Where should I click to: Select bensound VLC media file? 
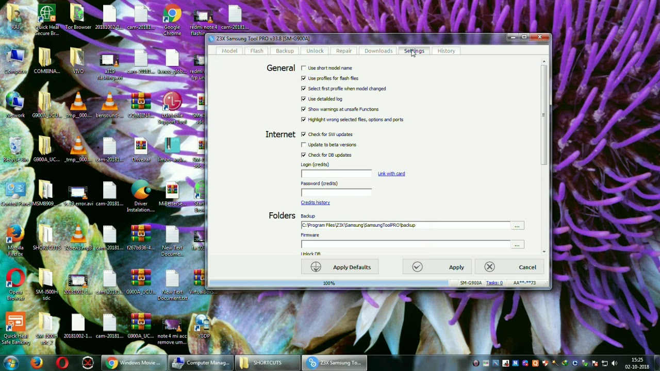pyautogui.click(x=109, y=106)
